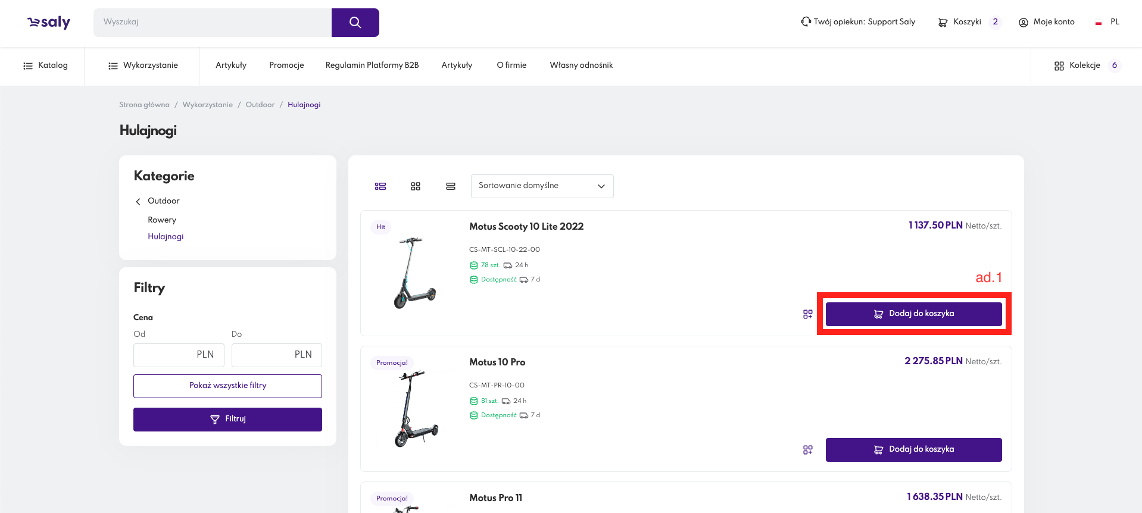
Task: Switch to list view with images
Action: pos(380,186)
